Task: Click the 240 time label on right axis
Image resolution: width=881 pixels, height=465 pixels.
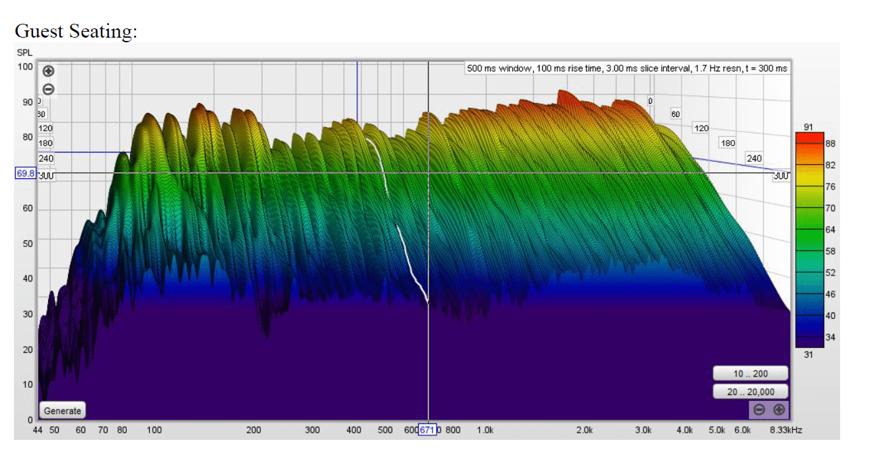Action: click(x=754, y=159)
